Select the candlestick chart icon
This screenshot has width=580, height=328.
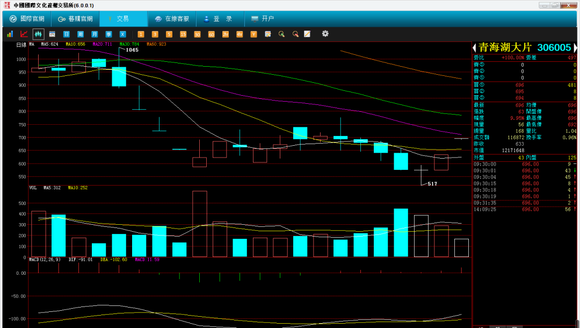click(x=38, y=34)
